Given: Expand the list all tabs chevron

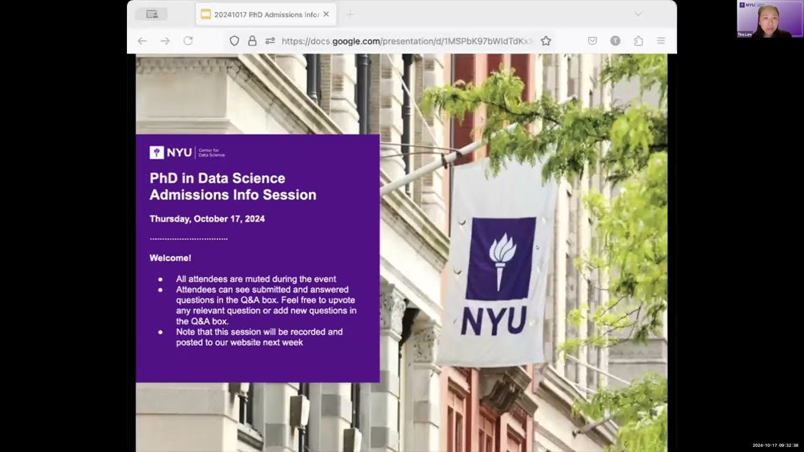Looking at the screenshot, I should (638, 14).
